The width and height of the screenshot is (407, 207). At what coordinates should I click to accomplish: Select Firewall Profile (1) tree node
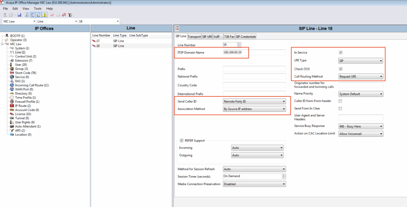point(27,102)
